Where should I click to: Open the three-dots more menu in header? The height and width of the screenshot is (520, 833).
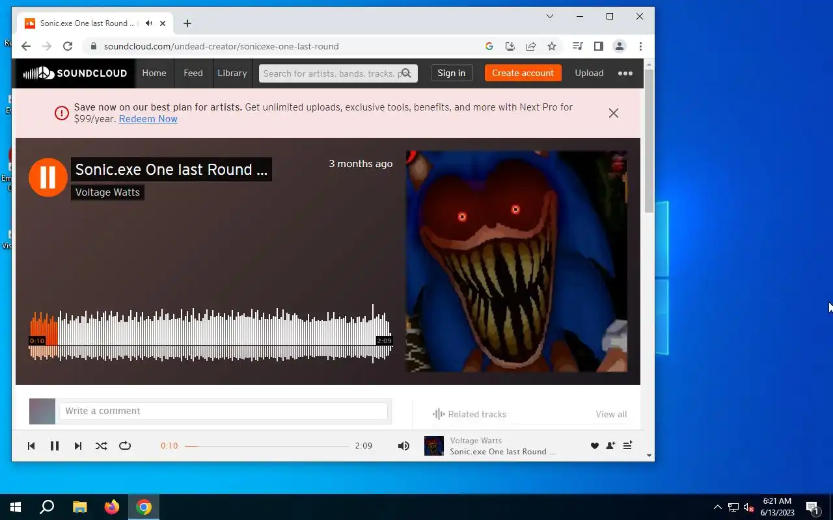click(x=625, y=73)
